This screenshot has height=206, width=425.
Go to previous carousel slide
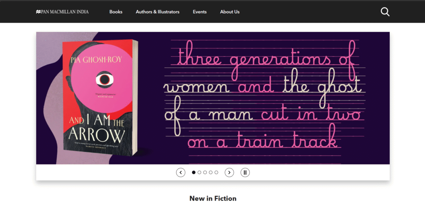(181, 172)
